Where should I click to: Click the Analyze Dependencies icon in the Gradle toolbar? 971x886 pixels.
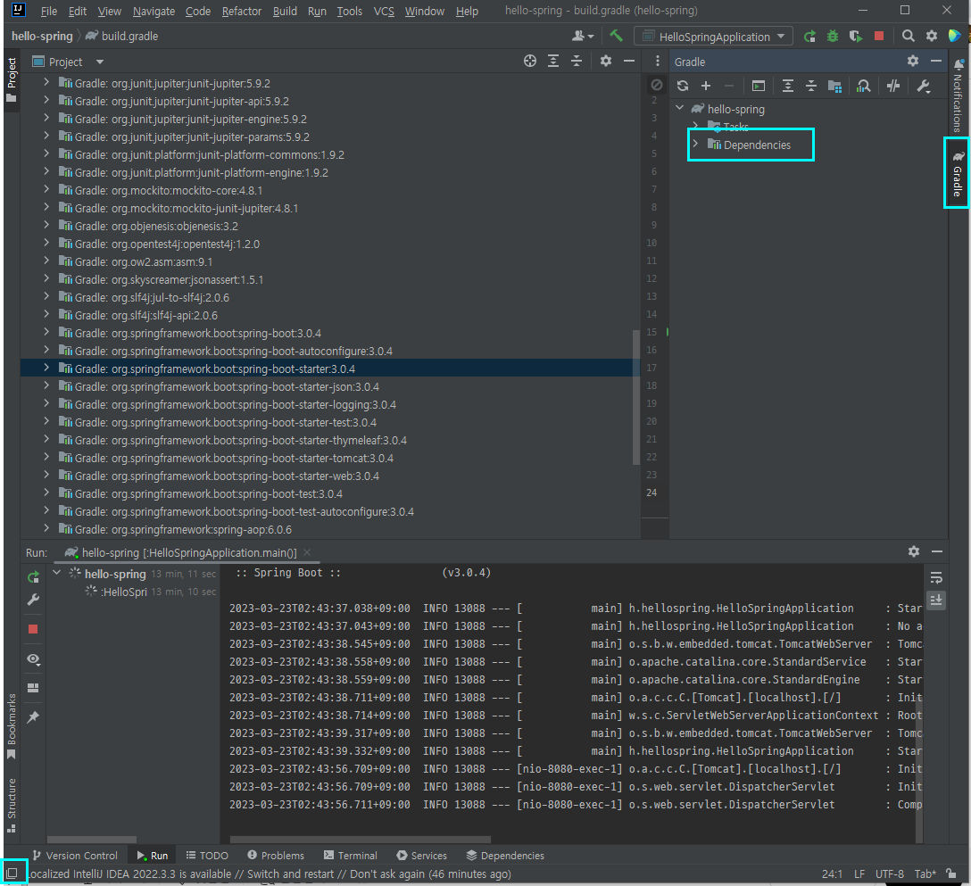tap(863, 86)
